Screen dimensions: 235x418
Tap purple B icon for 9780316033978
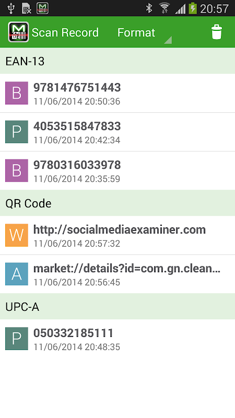(x=17, y=171)
